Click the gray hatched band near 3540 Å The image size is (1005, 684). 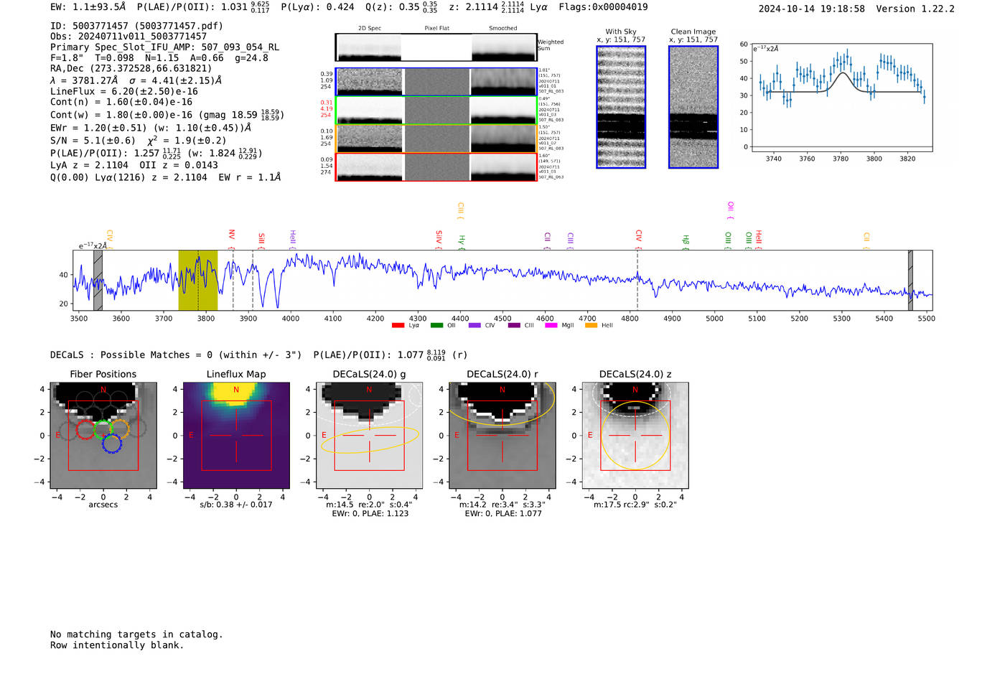(x=98, y=280)
